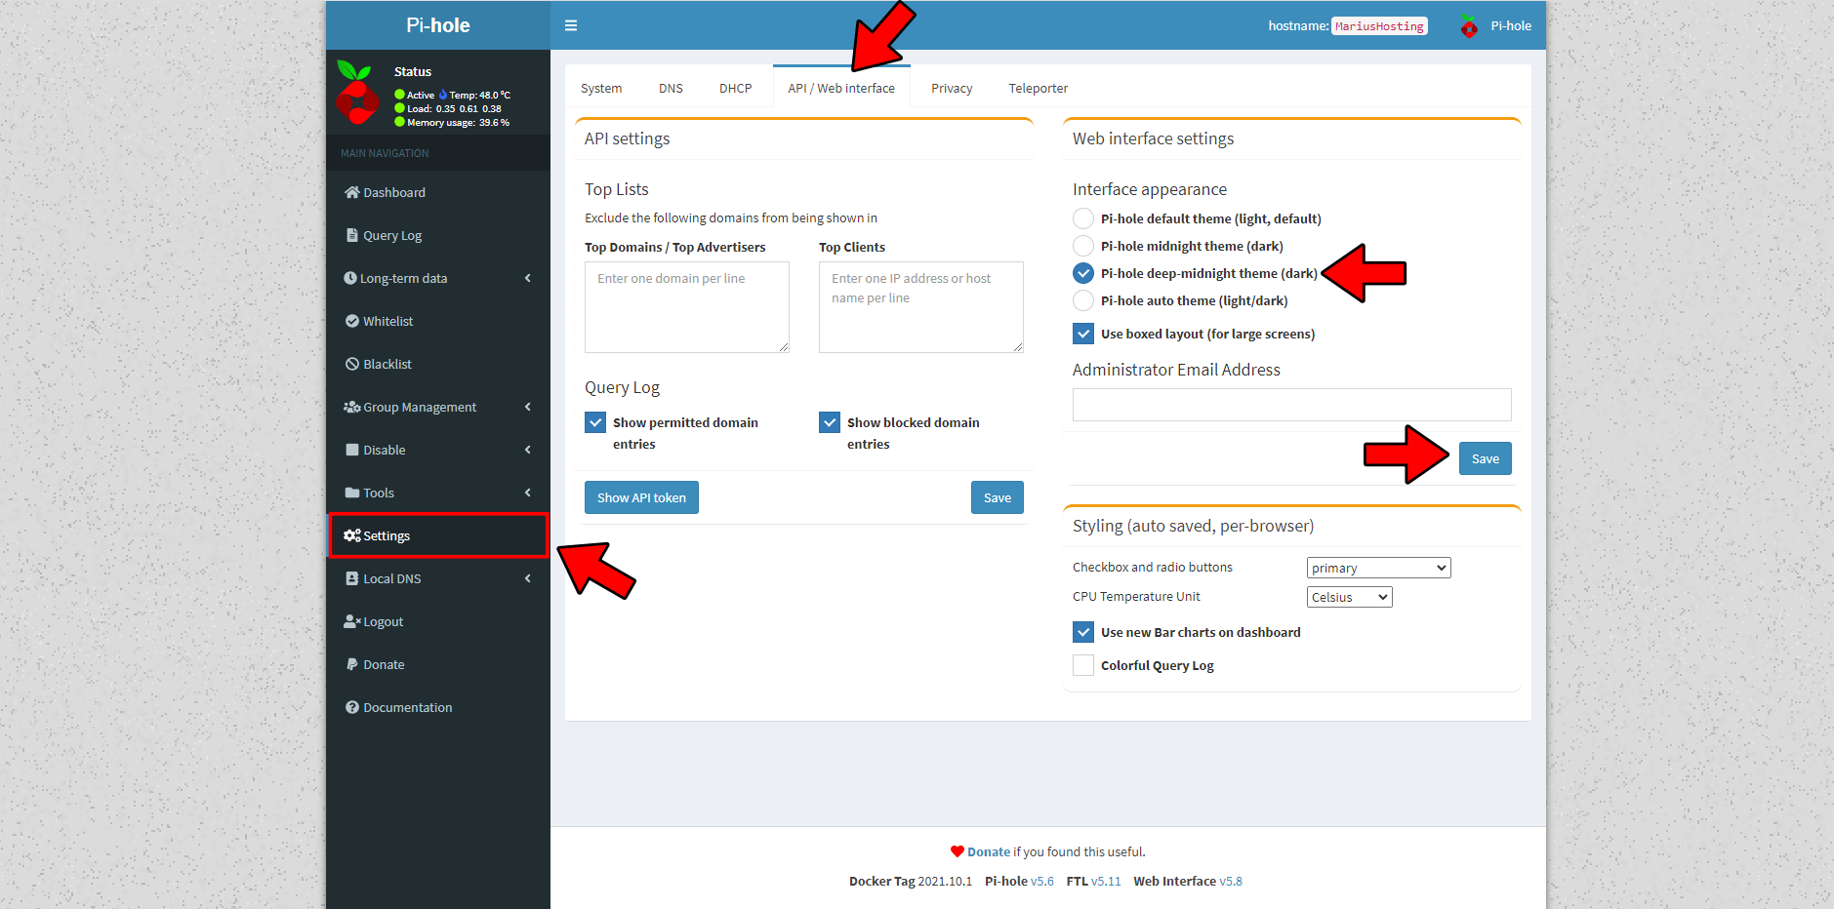
Task: Toggle the hamburger sidebar menu icon
Action: pyautogui.click(x=571, y=25)
